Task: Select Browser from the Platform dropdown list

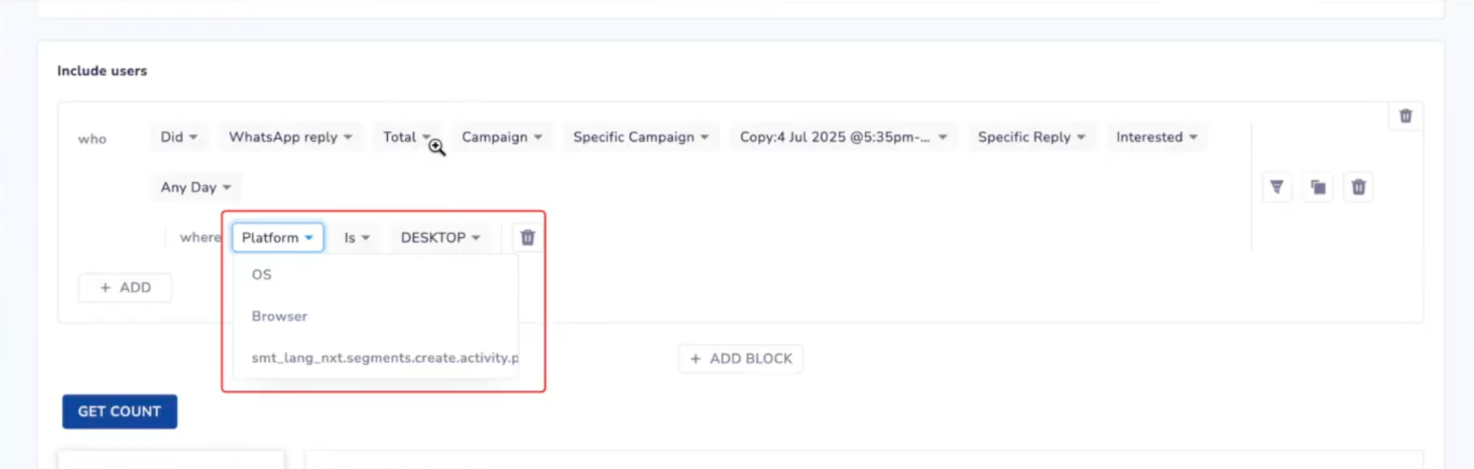Action: (279, 315)
